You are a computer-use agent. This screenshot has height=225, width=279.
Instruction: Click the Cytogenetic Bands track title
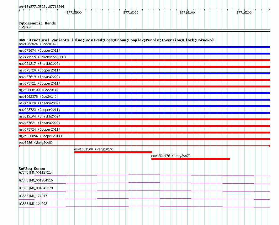37,23
